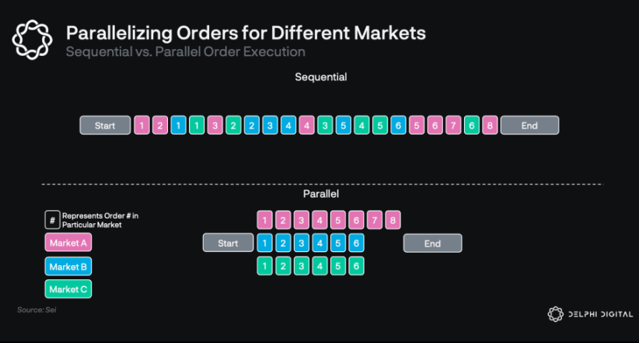The width and height of the screenshot is (639, 343).
Task: Click green order 1 in the Parallel section
Action: tap(265, 266)
